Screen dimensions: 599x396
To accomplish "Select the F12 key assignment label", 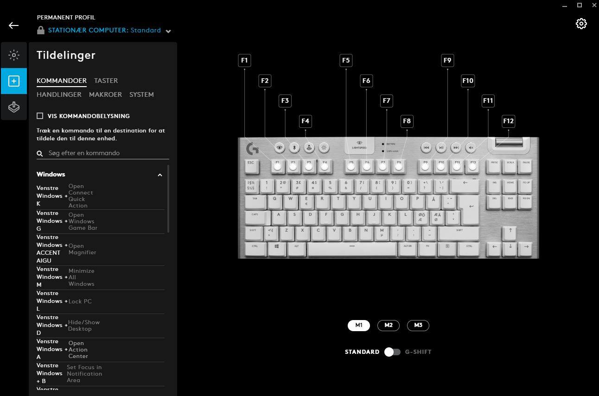I will point(508,121).
